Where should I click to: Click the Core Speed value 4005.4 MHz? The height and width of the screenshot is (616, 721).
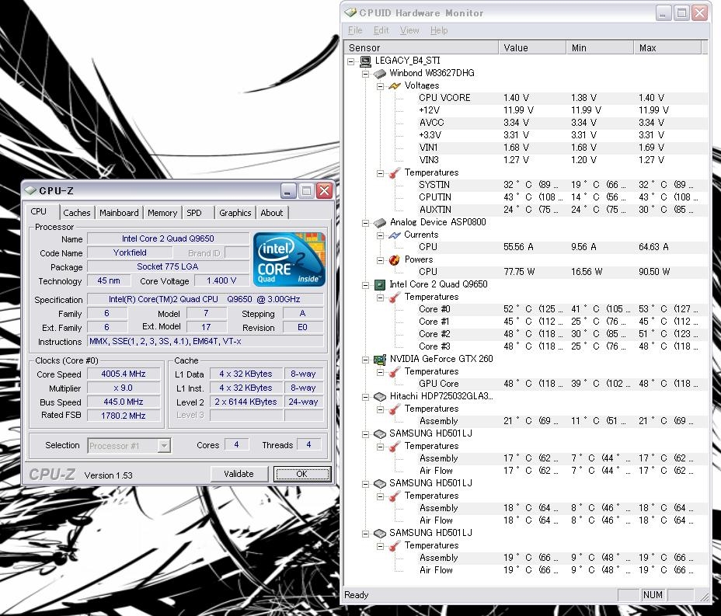124,374
